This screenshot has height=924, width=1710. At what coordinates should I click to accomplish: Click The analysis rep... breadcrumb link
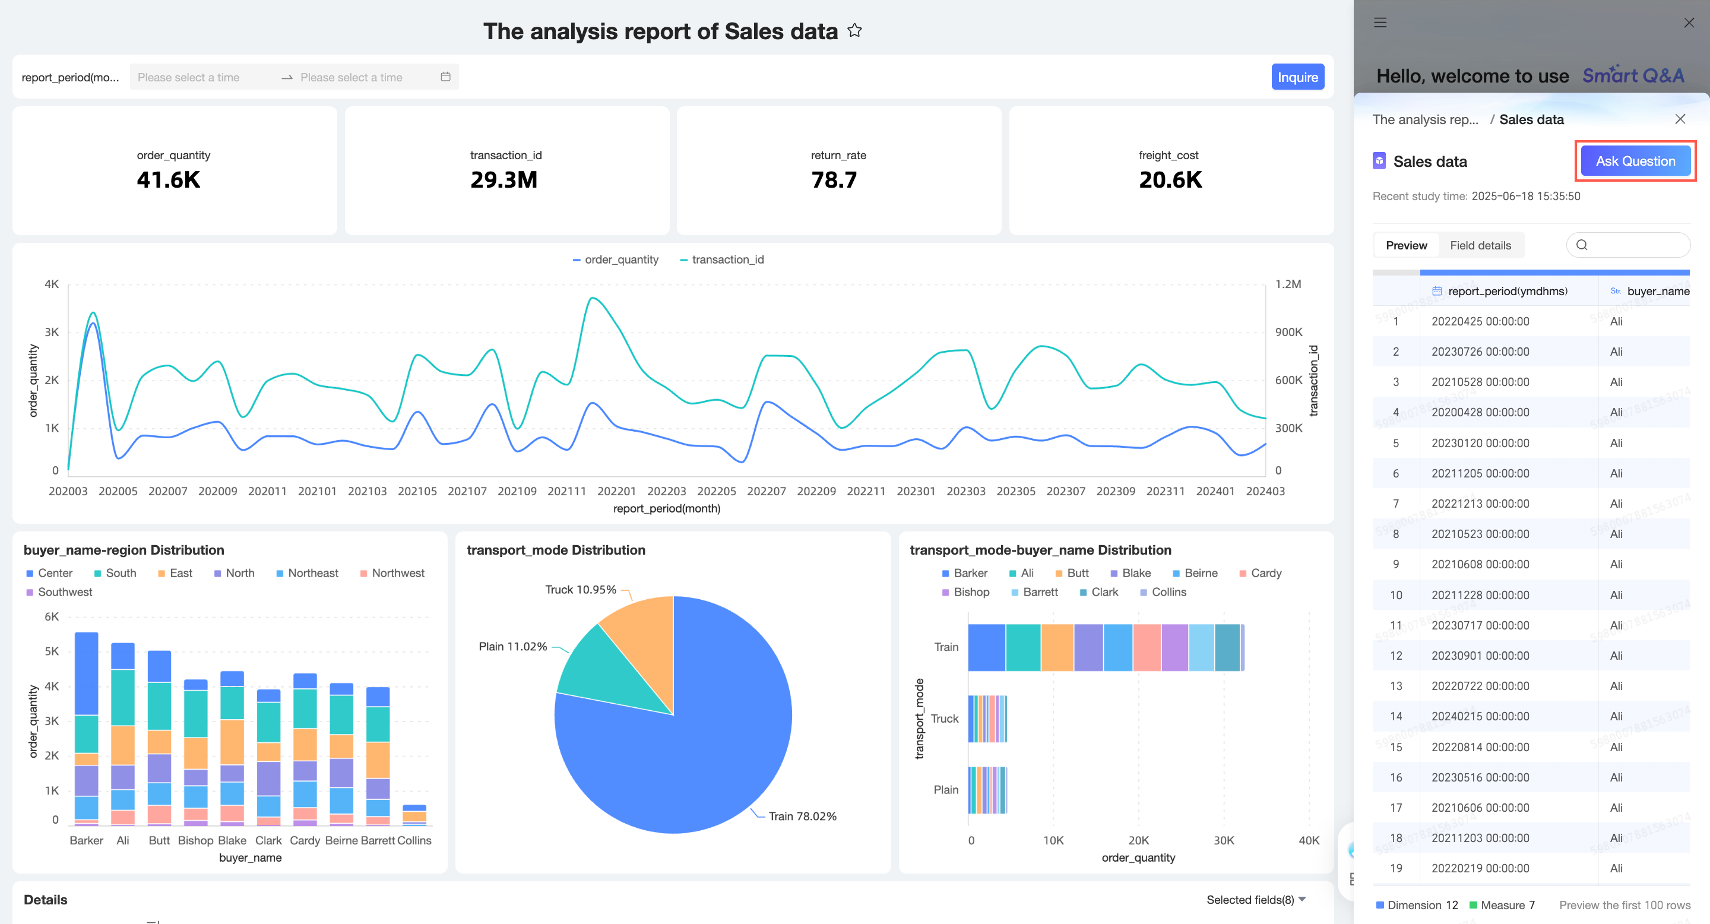(1425, 119)
